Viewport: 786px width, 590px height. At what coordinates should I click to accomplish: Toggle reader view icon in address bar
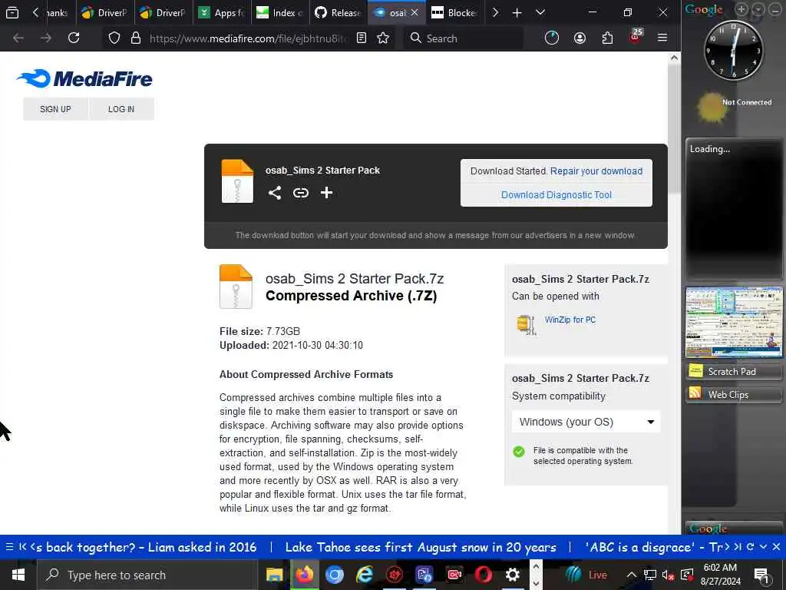pos(362,38)
